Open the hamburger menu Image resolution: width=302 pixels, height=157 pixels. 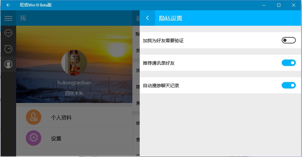pyautogui.click(x=8, y=18)
